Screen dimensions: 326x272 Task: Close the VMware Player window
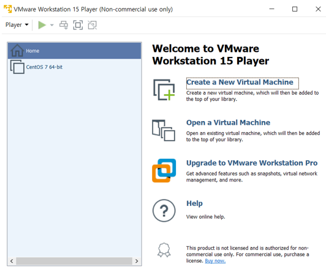pyautogui.click(x=318, y=9)
